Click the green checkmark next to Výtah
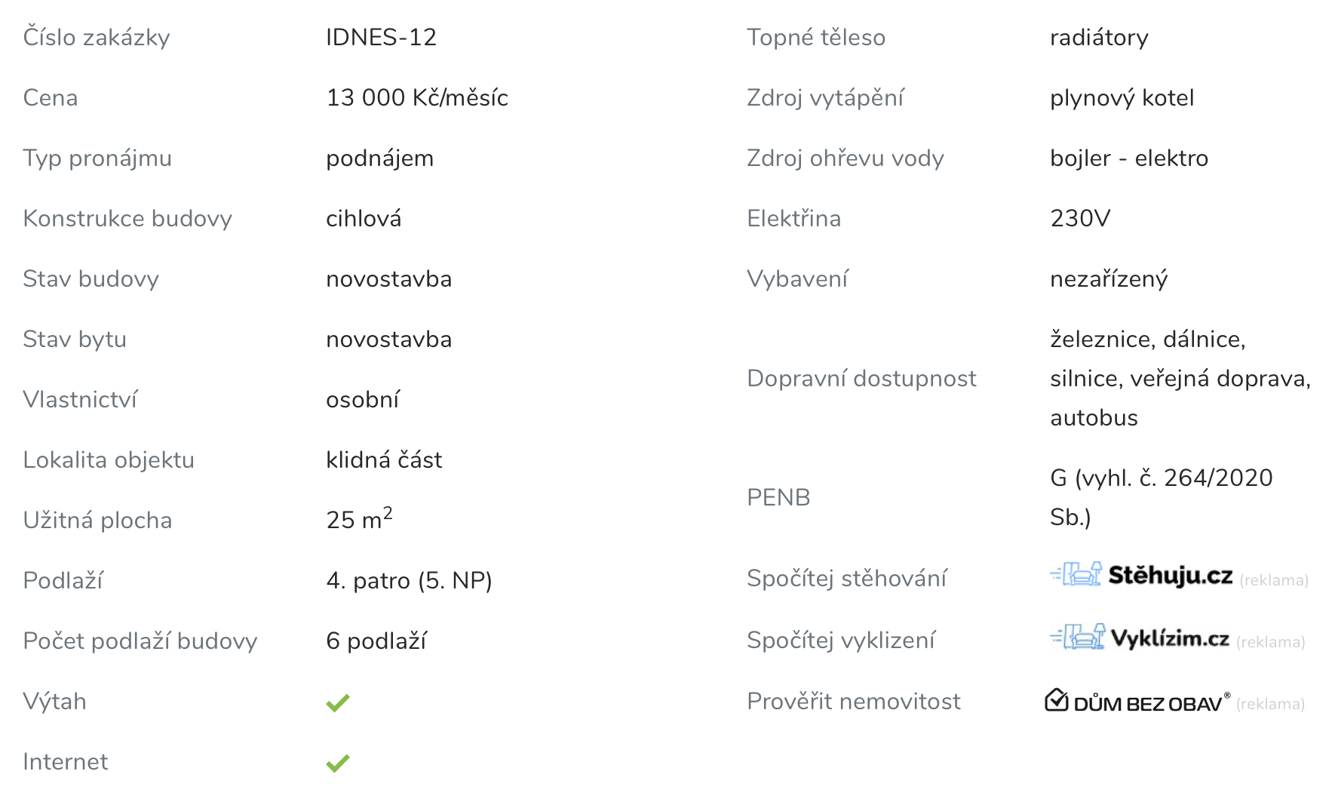Image resolution: width=1332 pixels, height=796 pixels. click(338, 702)
